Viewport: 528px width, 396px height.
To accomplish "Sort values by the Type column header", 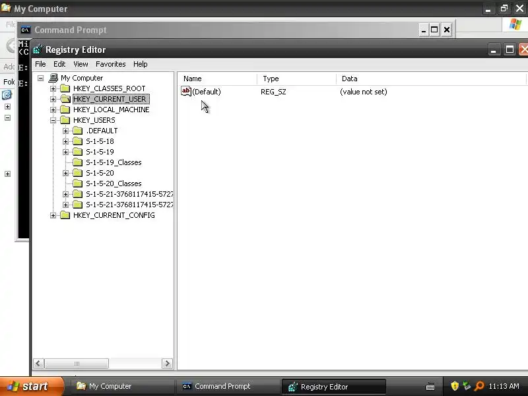I will tap(296, 79).
